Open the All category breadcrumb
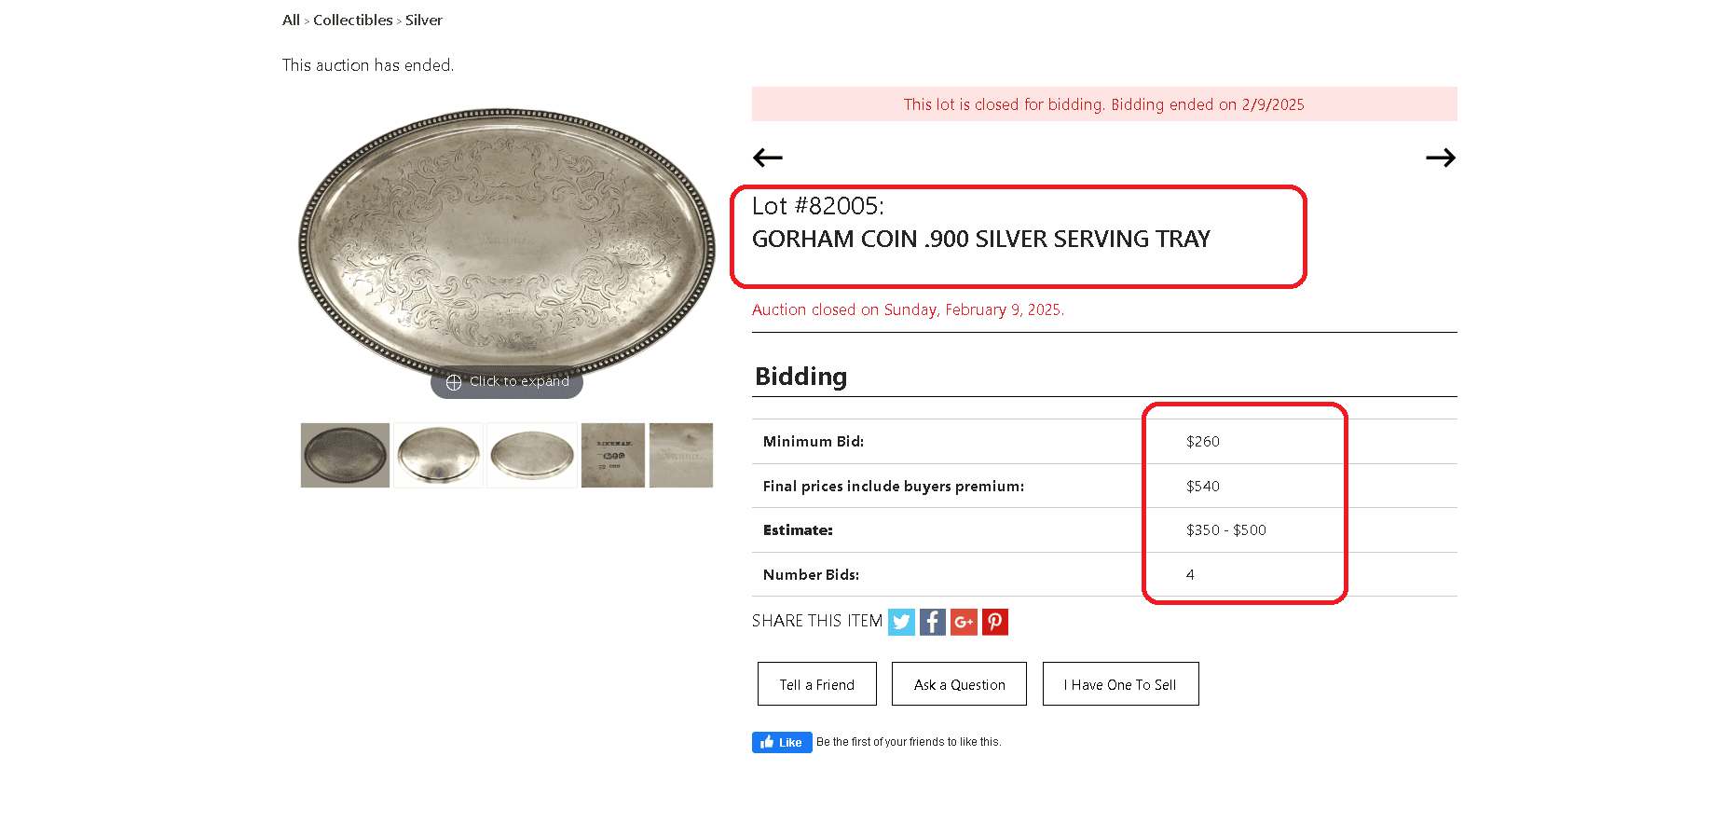This screenshot has height=838, width=1724. [290, 20]
